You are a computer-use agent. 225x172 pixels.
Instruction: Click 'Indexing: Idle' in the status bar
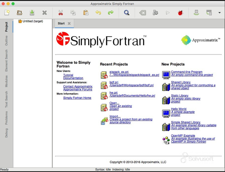click(121, 169)
